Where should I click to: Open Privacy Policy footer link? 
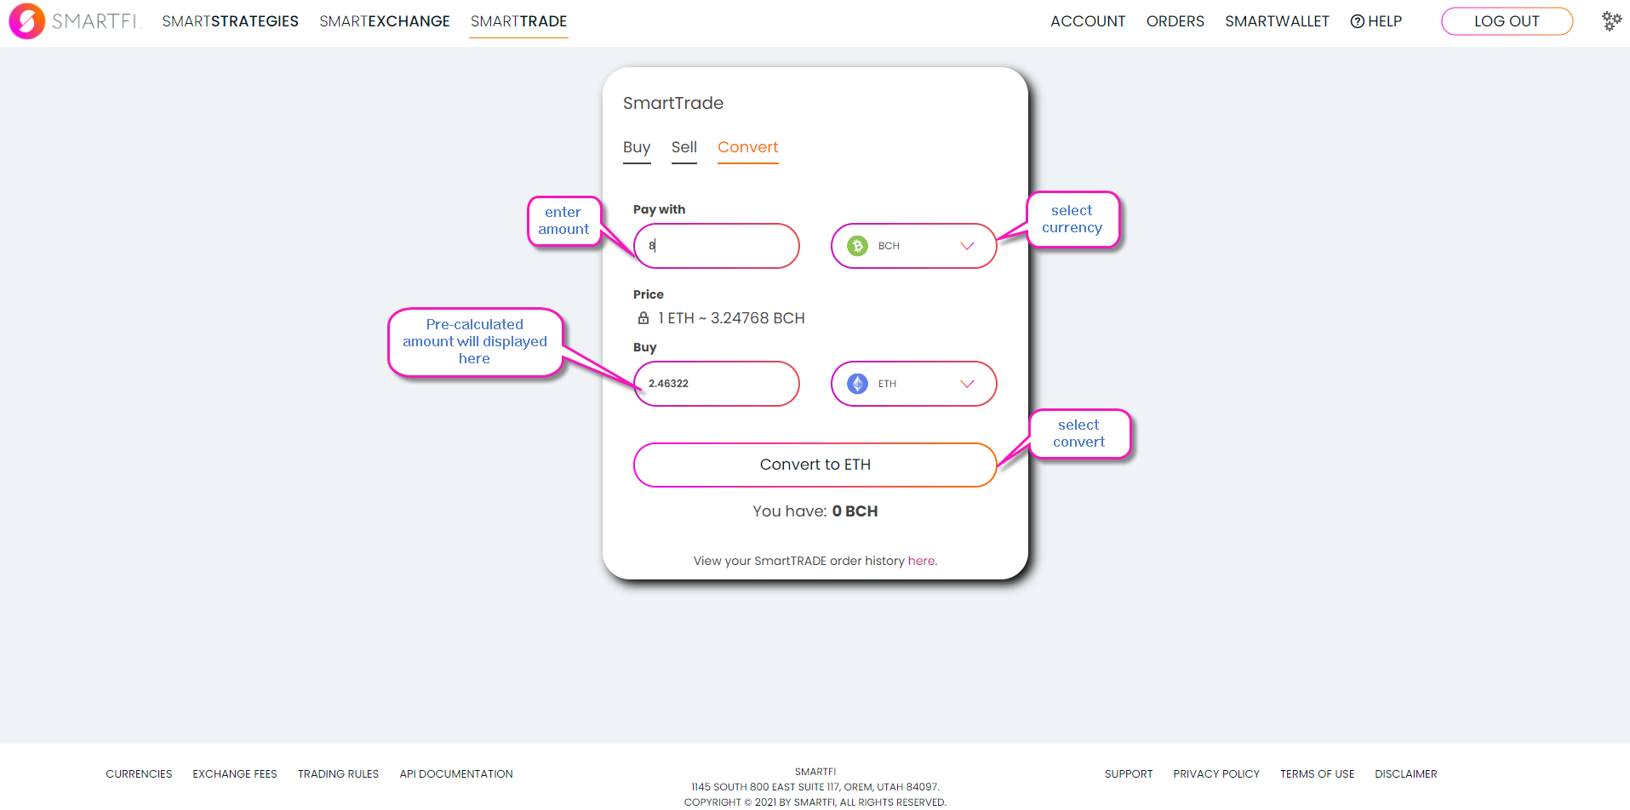[1216, 774]
